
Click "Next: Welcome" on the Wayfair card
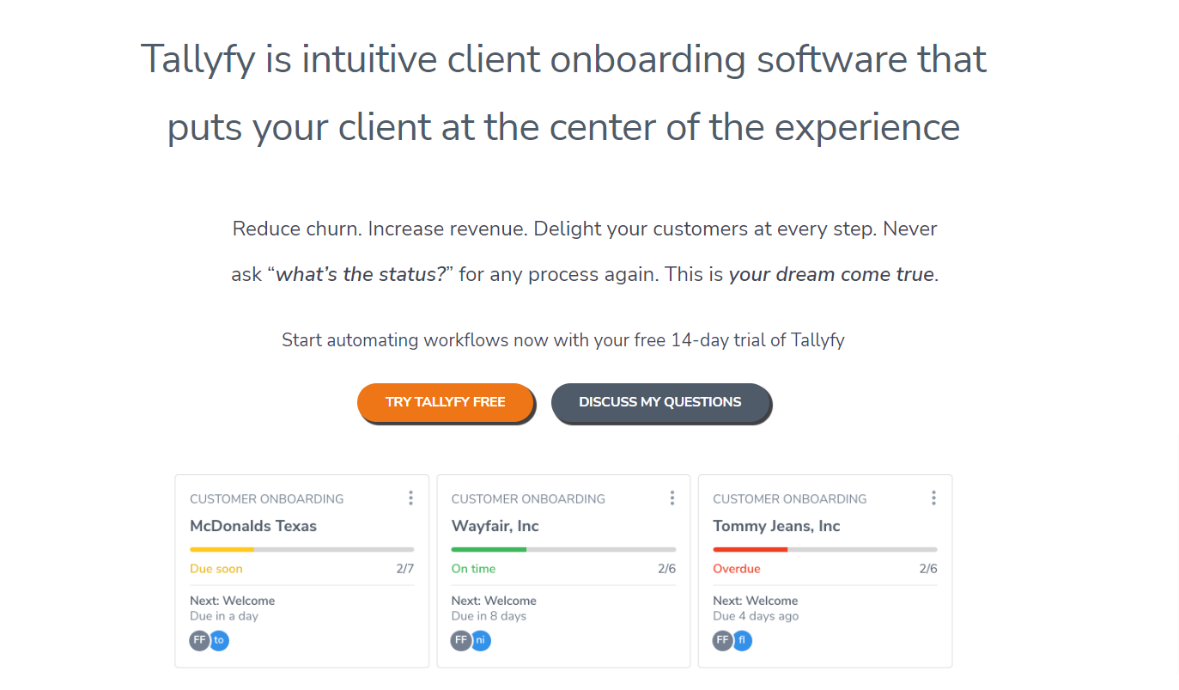coord(494,601)
